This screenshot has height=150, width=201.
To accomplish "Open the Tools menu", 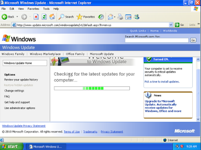I will point(46,9).
